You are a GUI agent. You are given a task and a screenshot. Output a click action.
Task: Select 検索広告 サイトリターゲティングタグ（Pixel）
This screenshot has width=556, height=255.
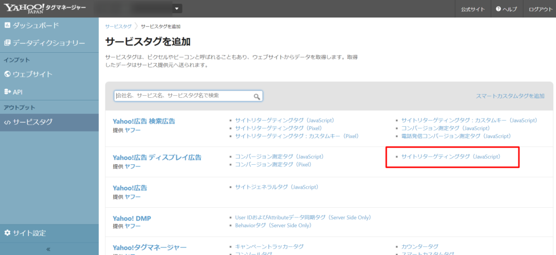tap(279, 128)
